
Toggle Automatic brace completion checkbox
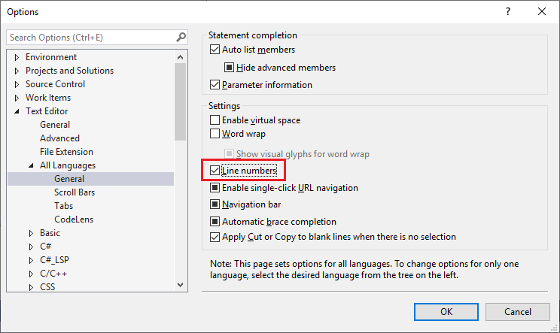215,222
